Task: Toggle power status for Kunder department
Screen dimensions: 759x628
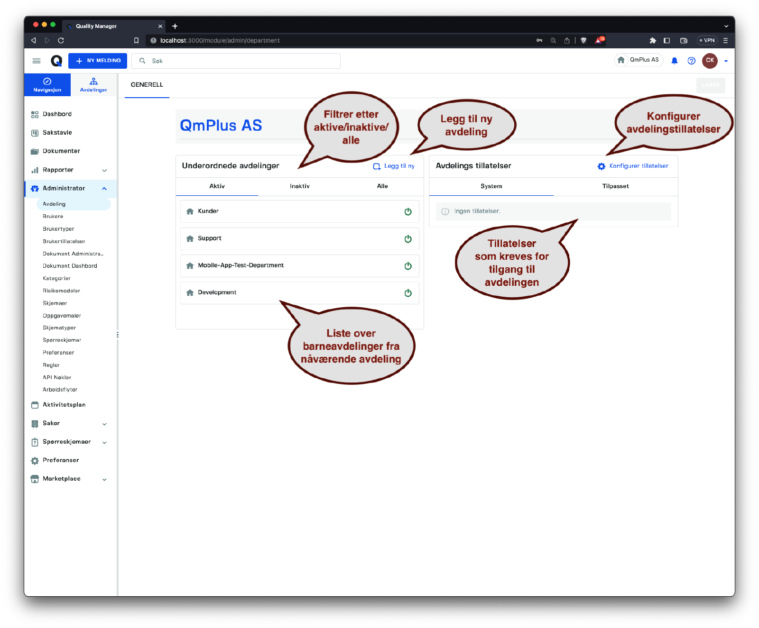Action: coord(407,212)
